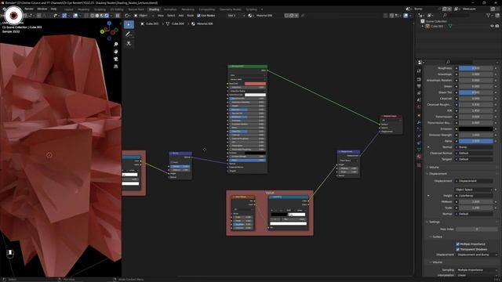
Task: Click Cube.003 in node editor breadcrumb
Action: point(151,23)
